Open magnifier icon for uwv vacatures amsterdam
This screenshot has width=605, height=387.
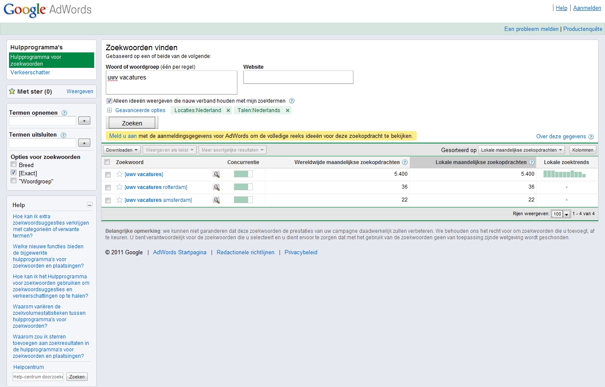[x=216, y=200]
